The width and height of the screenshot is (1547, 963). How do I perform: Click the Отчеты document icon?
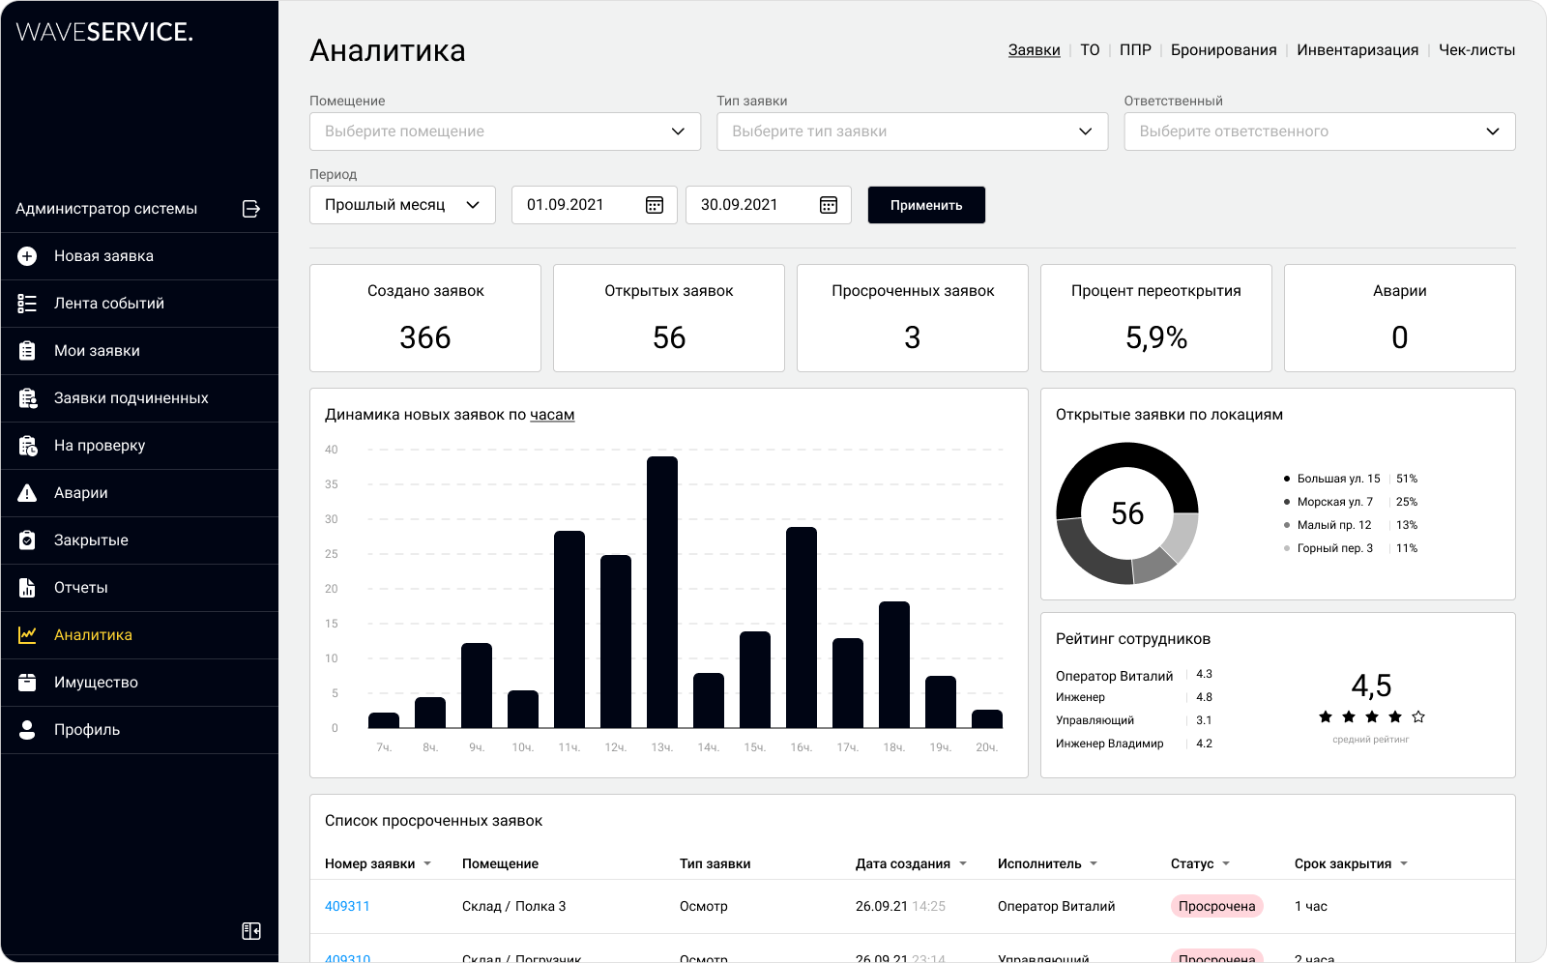click(x=27, y=588)
